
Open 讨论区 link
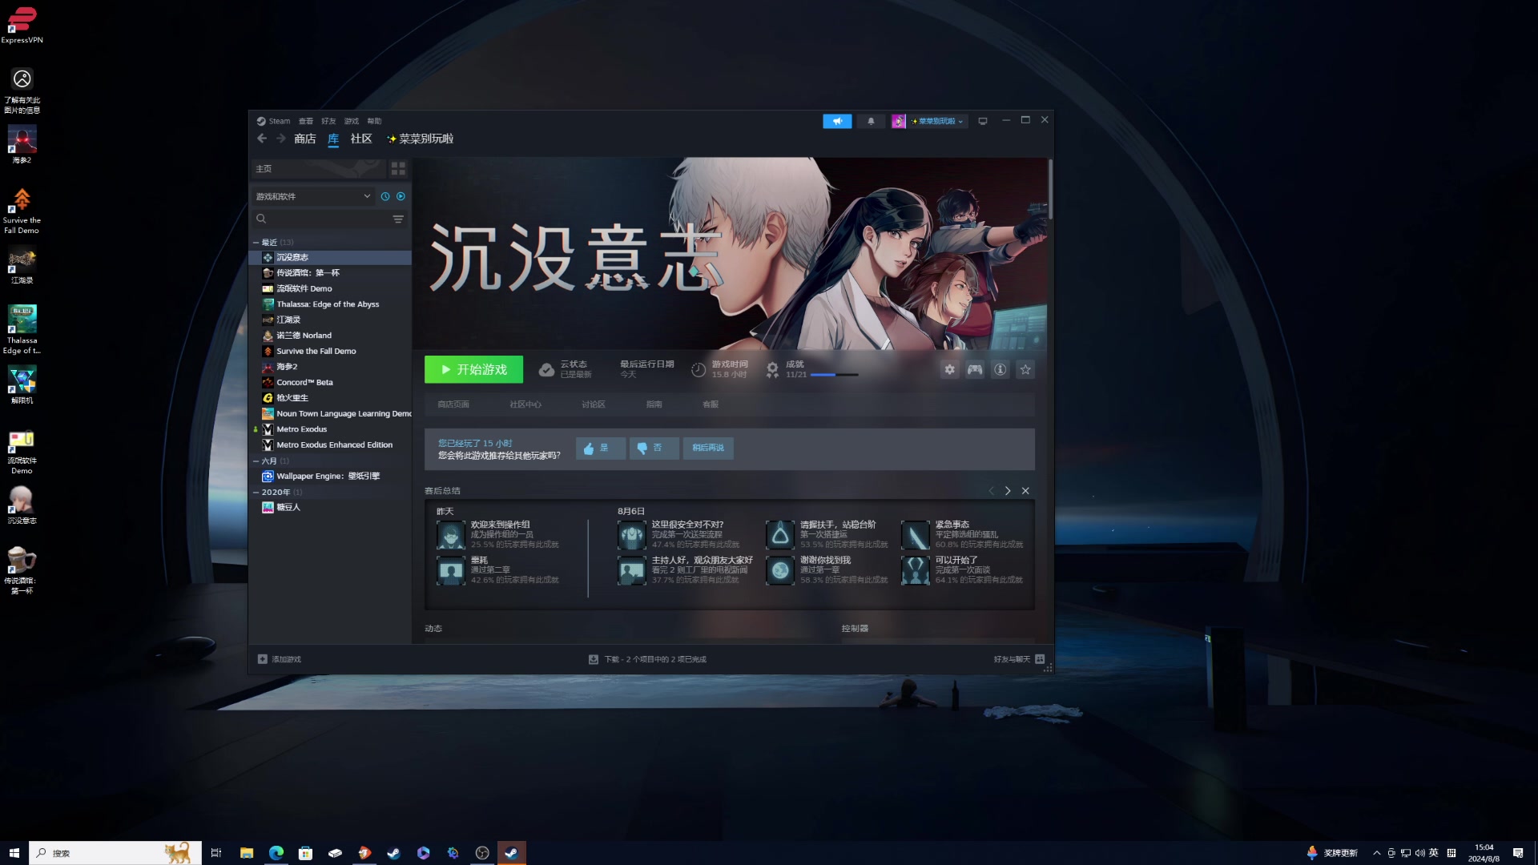click(594, 404)
